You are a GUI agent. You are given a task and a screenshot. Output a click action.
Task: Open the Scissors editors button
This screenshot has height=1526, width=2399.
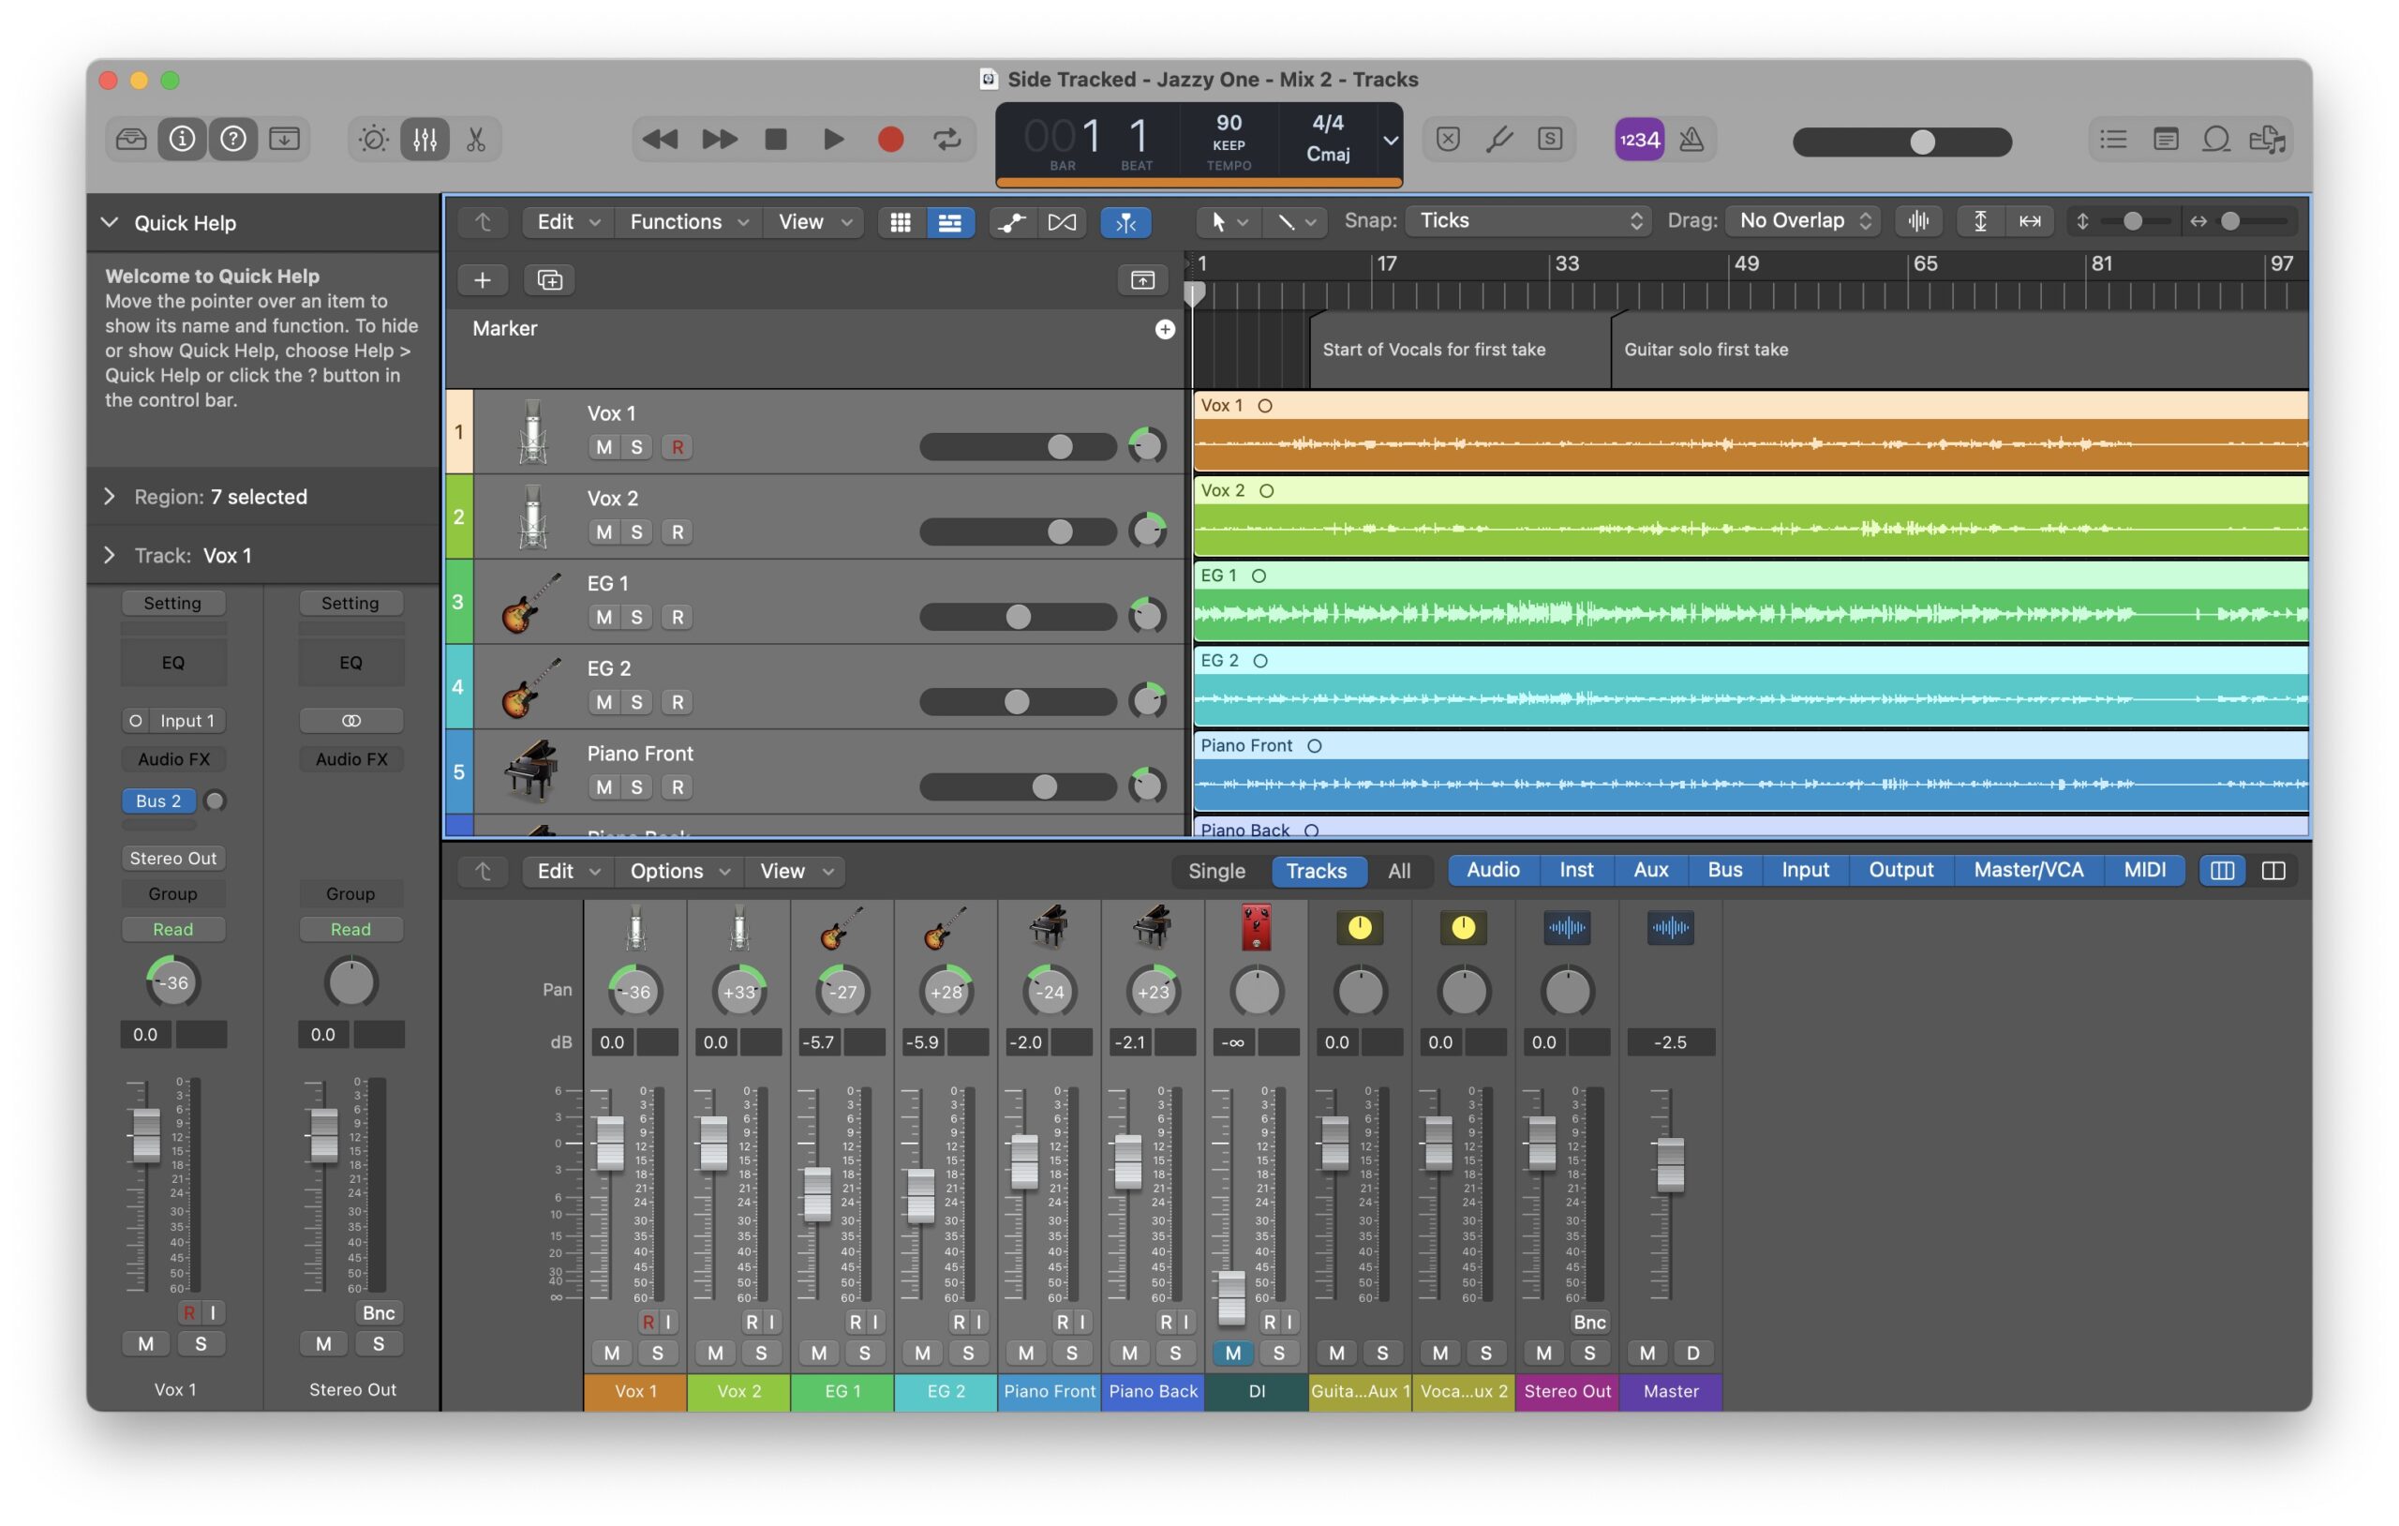[476, 140]
